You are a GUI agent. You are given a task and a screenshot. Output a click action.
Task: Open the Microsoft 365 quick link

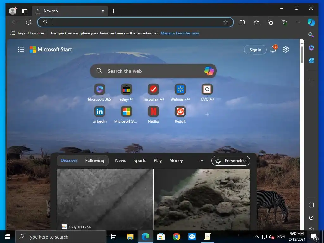pos(99,92)
